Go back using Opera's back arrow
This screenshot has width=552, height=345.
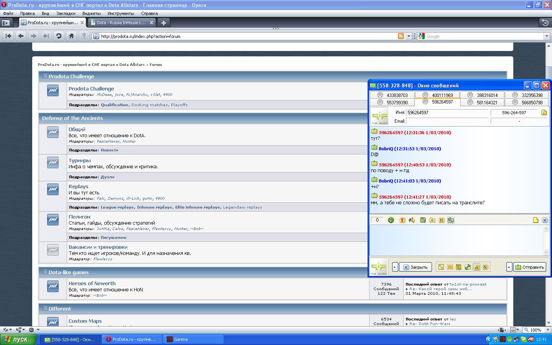[x=21, y=36]
